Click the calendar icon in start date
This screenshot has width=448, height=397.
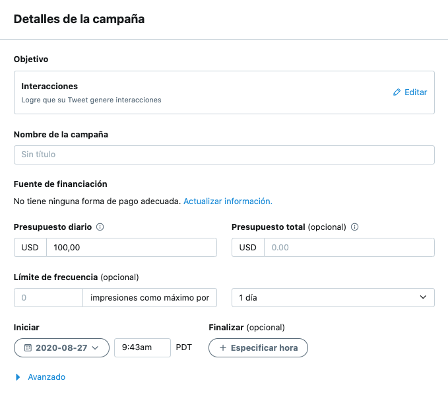[x=28, y=347]
